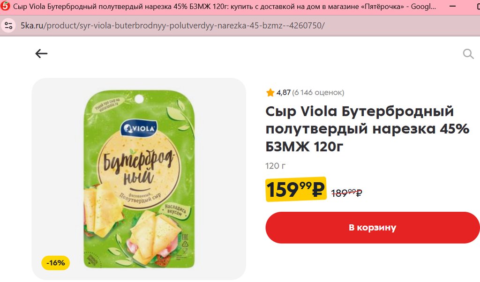480x282 pixels.
Task: Click the window title text at top
Action: [x=225, y=7]
